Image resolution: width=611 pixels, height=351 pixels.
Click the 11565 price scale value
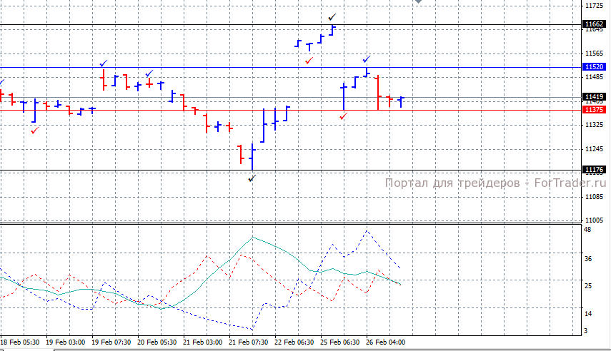point(595,54)
